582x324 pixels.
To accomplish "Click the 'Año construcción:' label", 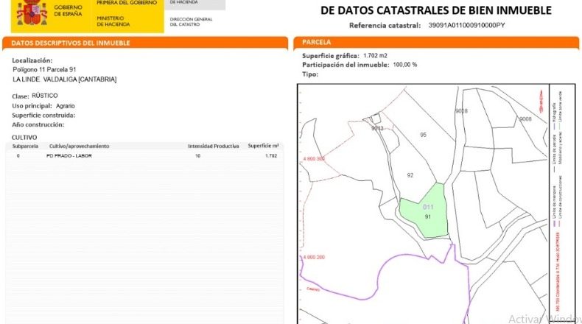I will point(38,124).
